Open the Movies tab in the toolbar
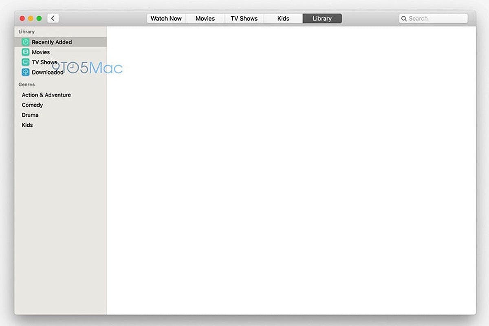This screenshot has width=489, height=326. click(205, 18)
